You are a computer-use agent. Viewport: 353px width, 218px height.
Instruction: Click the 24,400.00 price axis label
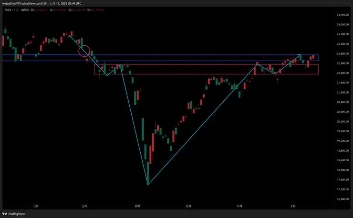[x=343, y=15]
